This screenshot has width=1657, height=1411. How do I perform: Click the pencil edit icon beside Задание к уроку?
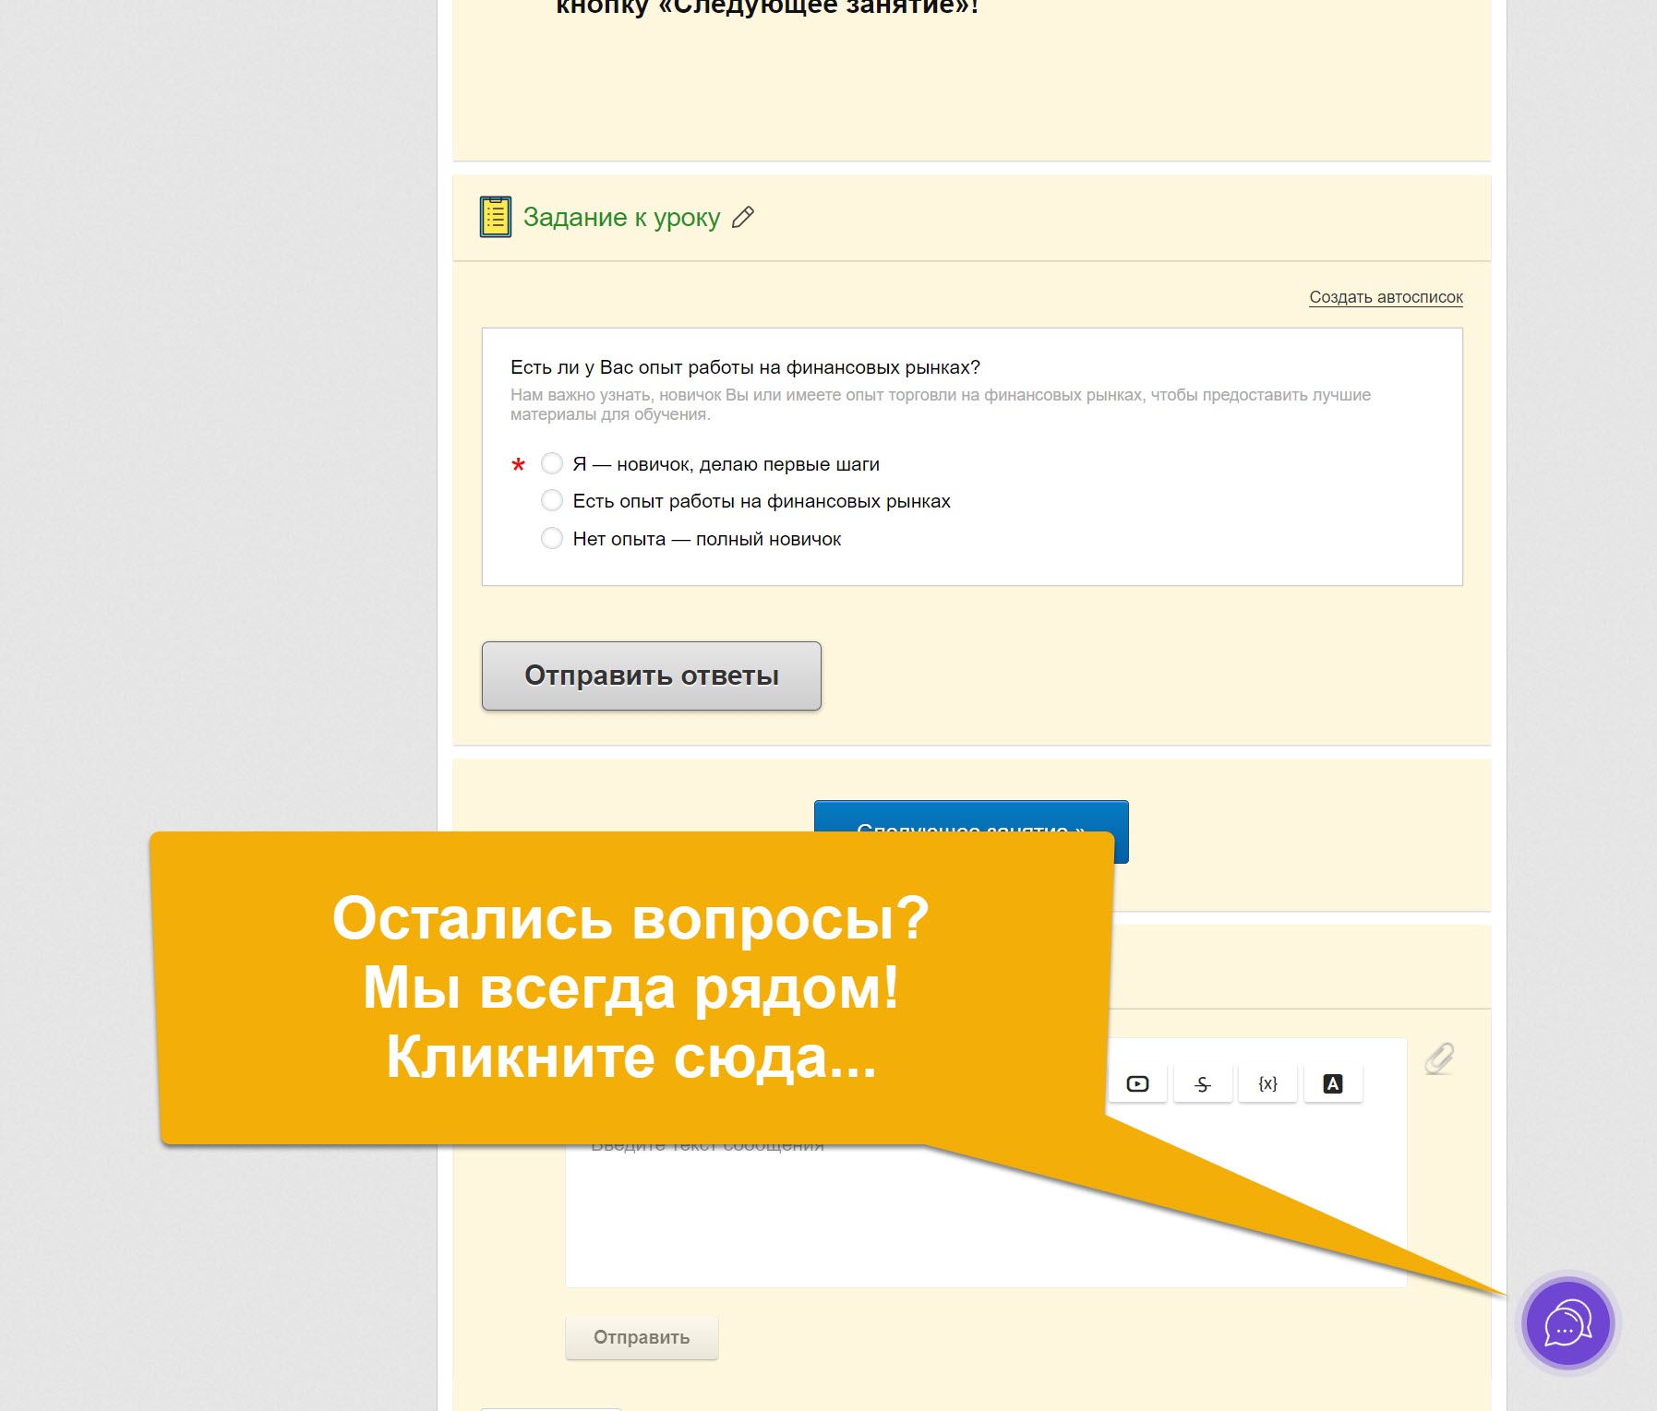tap(743, 218)
